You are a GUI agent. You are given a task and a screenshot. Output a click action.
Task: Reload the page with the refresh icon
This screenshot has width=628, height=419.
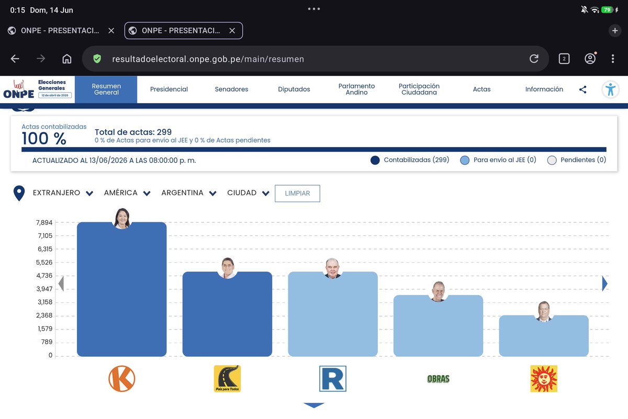(x=534, y=59)
